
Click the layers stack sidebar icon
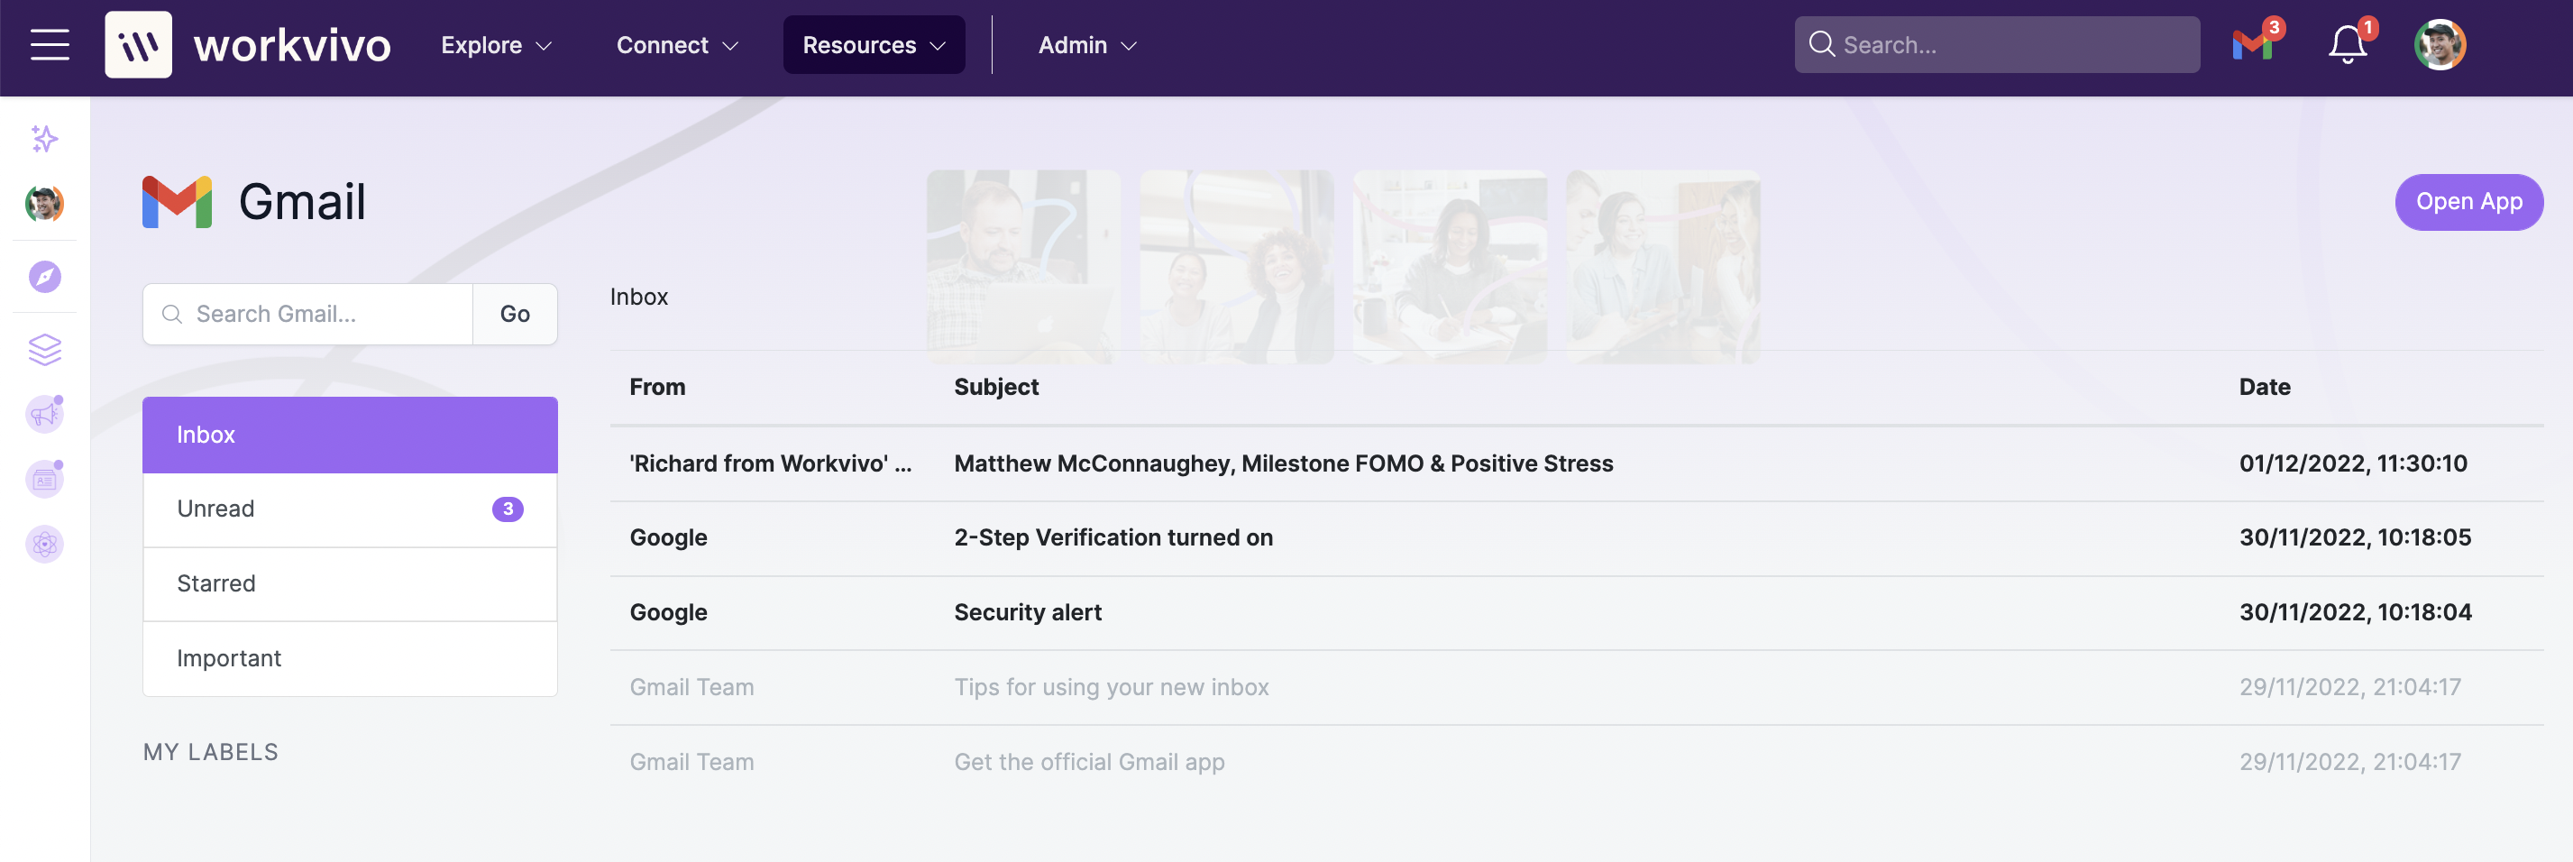44,350
